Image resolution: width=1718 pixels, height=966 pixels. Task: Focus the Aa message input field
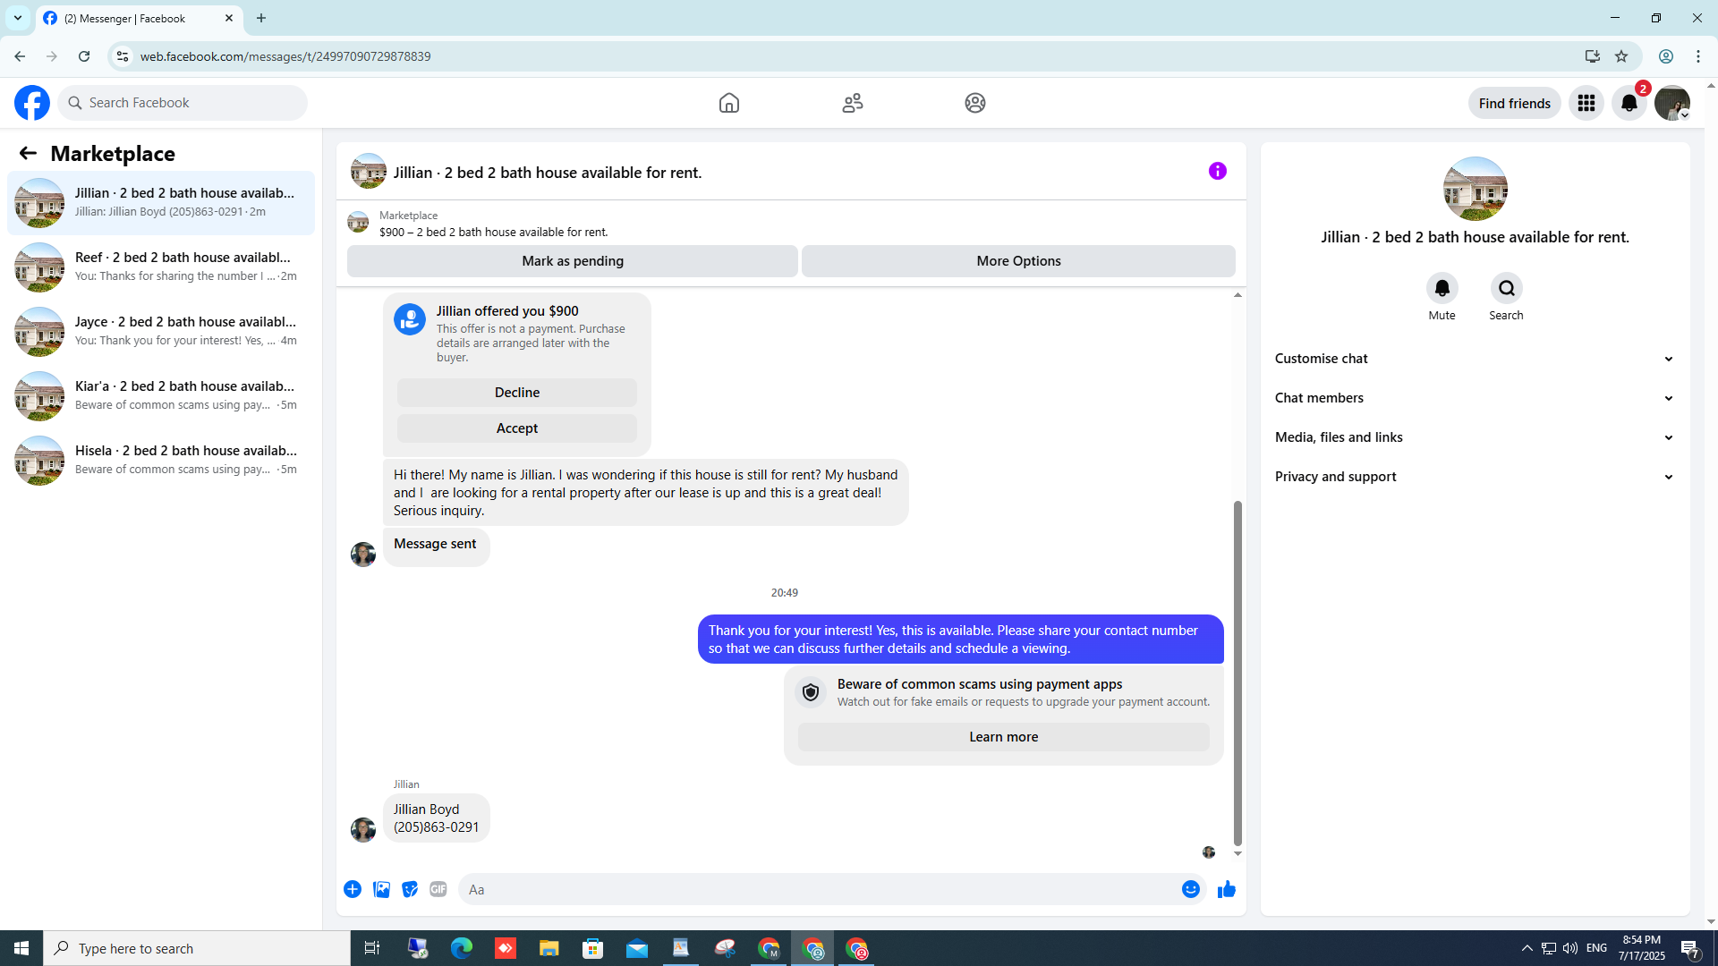(818, 889)
